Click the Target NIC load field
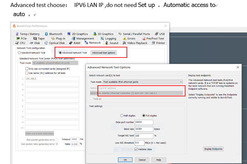The image size is (247, 164). click(144, 136)
